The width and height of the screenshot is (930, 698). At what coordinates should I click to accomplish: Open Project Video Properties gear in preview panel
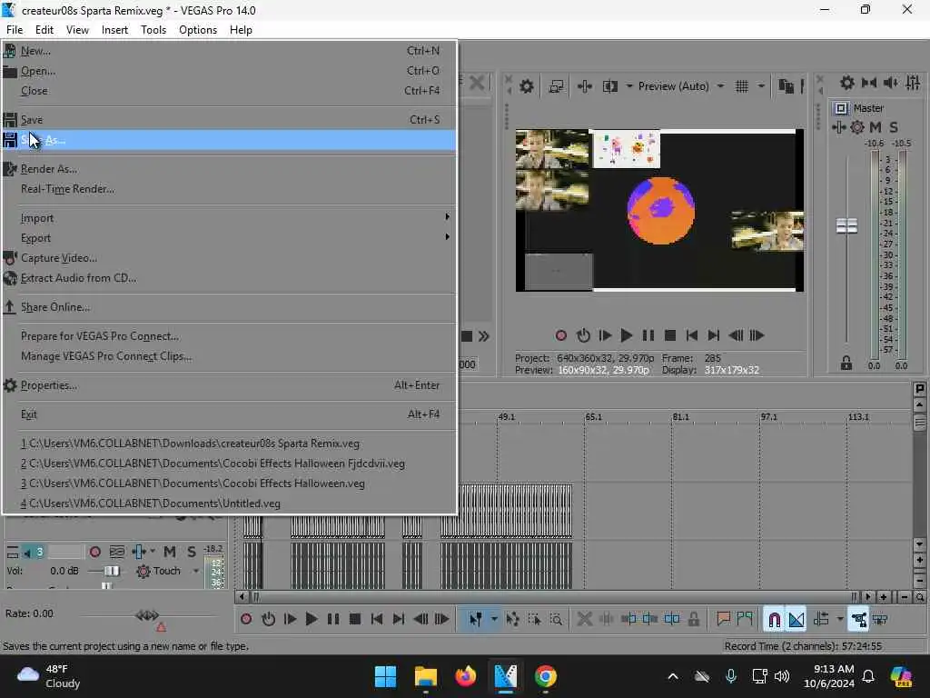click(x=526, y=86)
